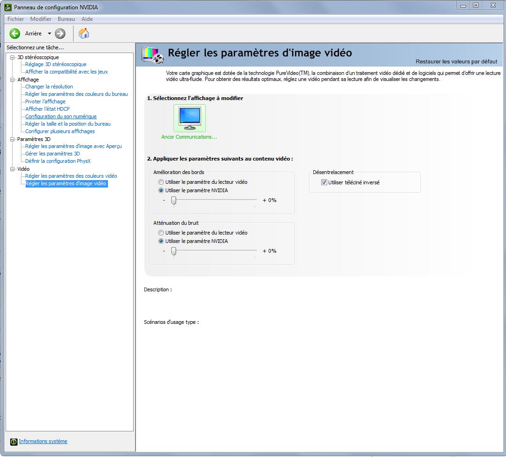Close the NVIDIA control panel window
Image resolution: width=506 pixels, height=457 pixels.
(493, 6)
